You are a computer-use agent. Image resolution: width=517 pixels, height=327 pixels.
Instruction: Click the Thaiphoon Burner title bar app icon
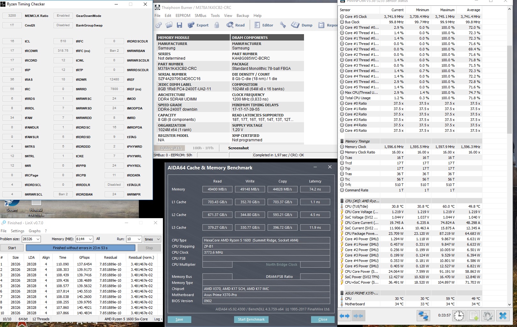(x=157, y=7)
